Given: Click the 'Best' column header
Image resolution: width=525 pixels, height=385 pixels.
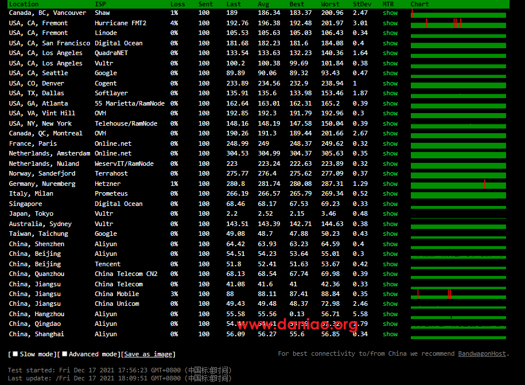Looking at the screenshot, I should click(x=297, y=4).
